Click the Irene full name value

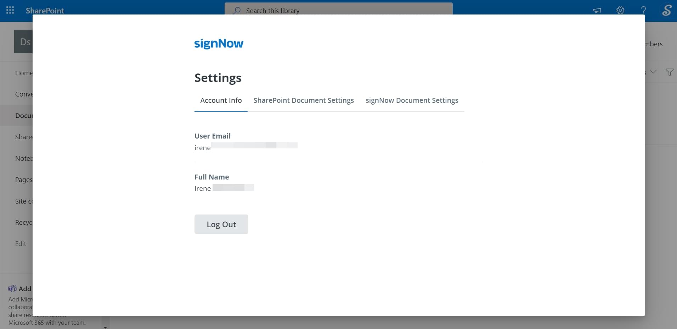coord(224,188)
